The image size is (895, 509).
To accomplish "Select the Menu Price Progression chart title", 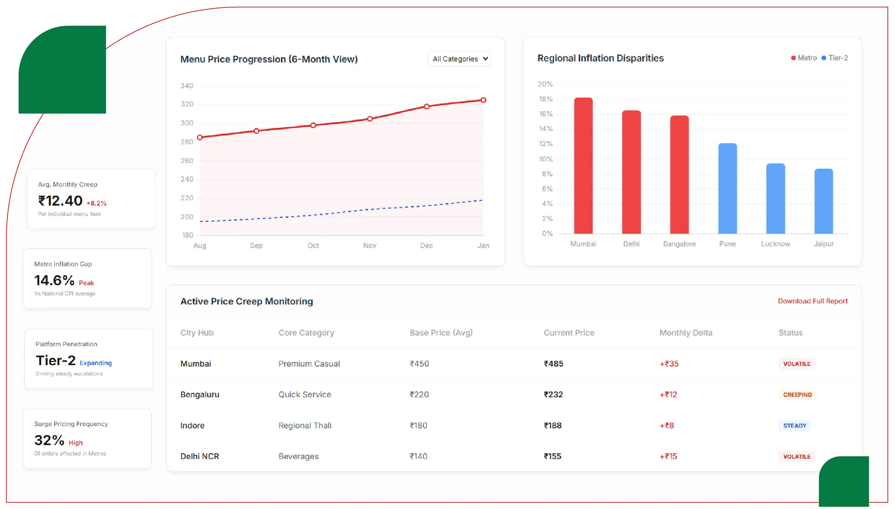I will [269, 59].
